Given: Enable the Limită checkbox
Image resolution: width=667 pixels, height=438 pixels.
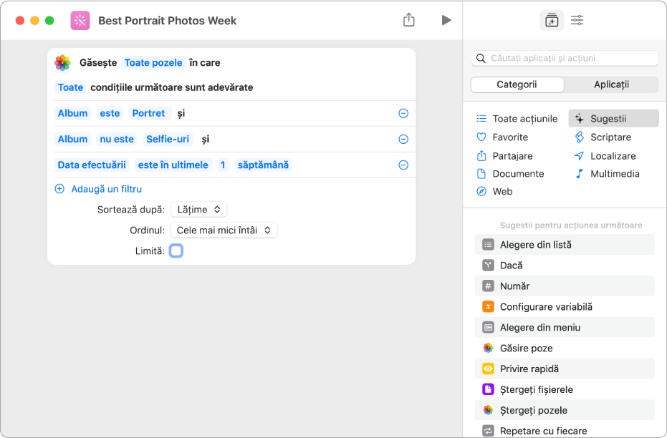Looking at the screenshot, I should click(x=176, y=251).
